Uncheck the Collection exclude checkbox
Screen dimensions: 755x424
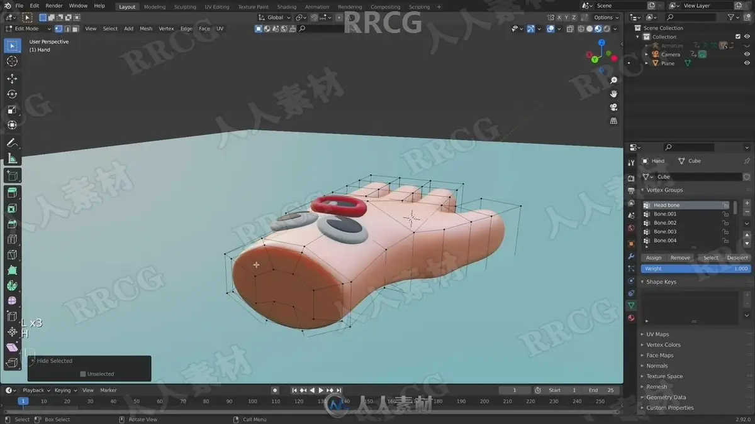click(738, 36)
